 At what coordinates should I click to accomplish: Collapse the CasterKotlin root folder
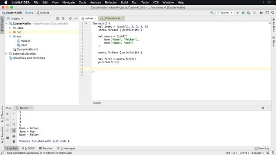pyautogui.click(x=6, y=23)
